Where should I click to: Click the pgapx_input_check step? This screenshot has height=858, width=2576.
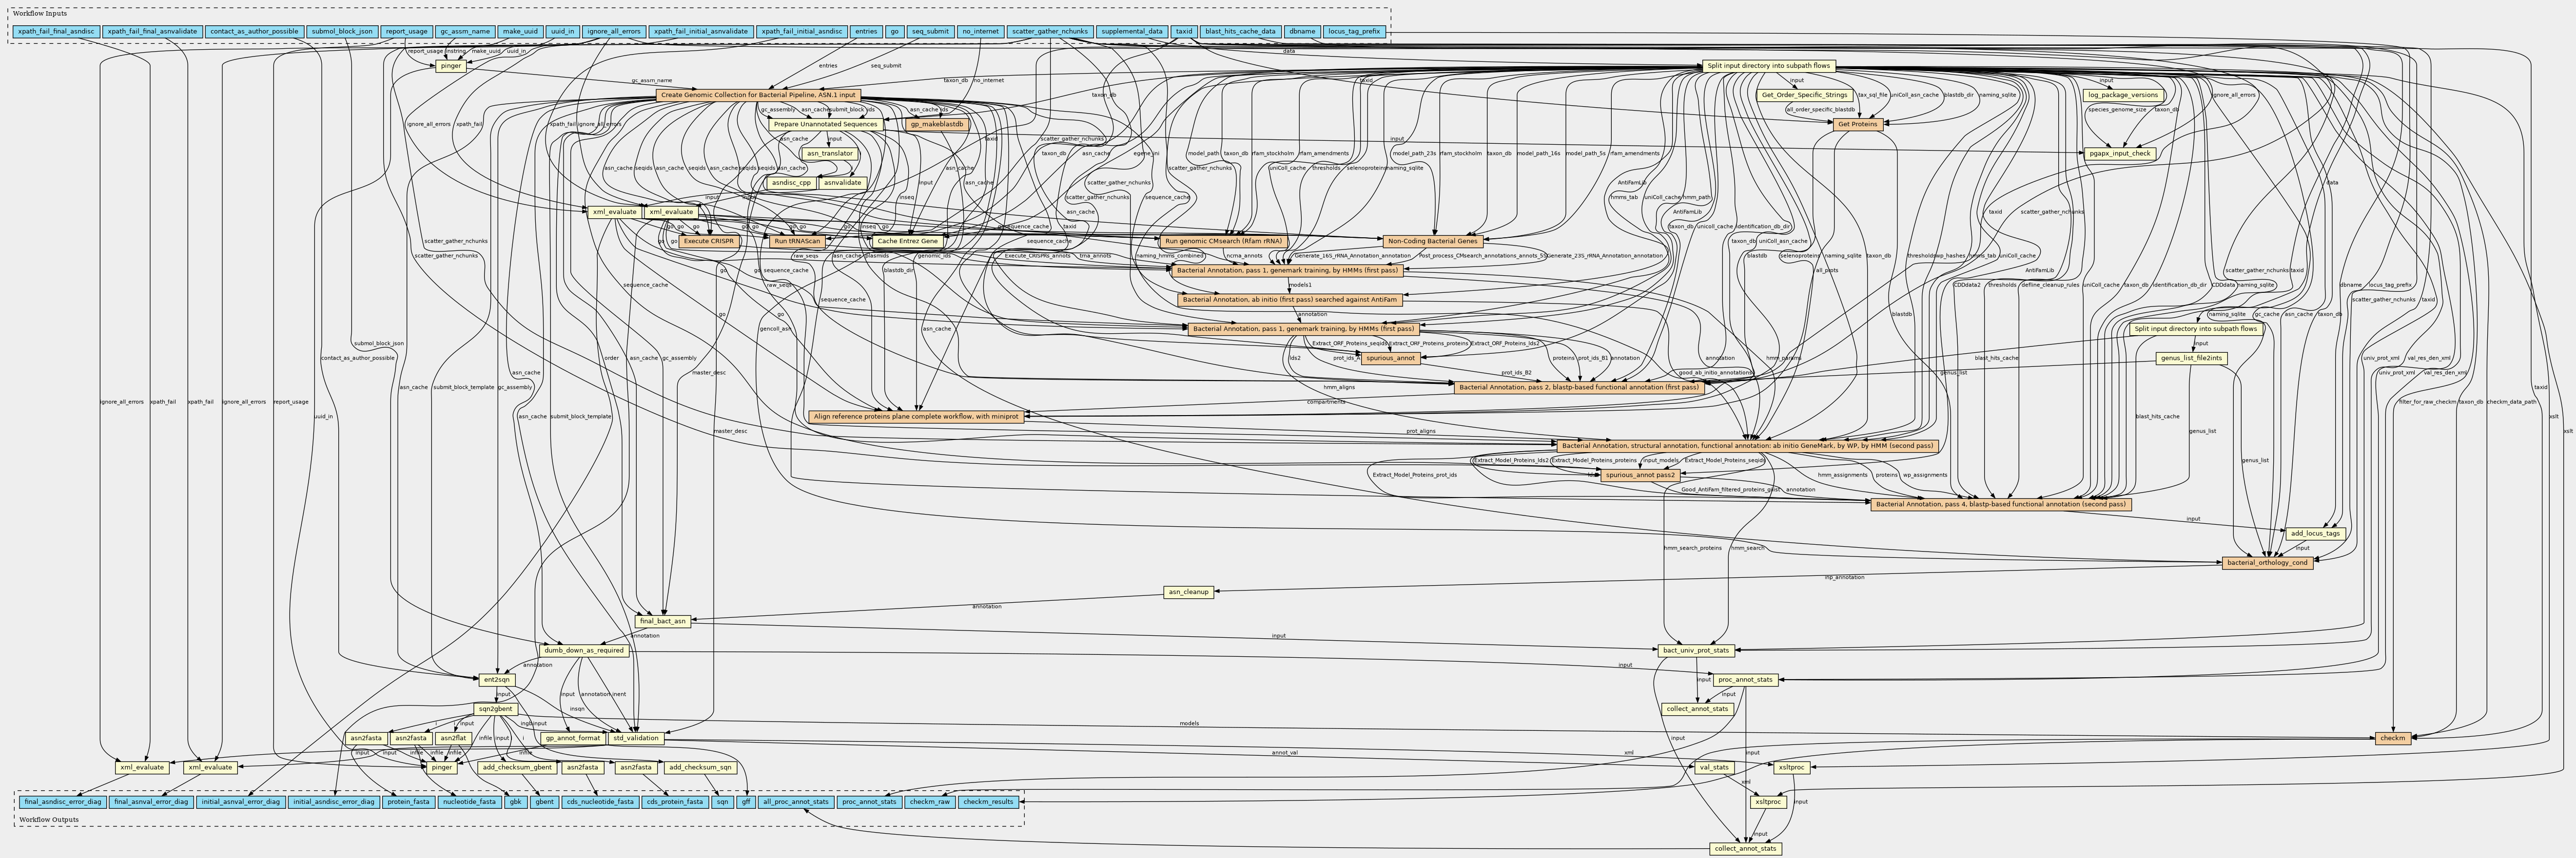[x=2120, y=154]
